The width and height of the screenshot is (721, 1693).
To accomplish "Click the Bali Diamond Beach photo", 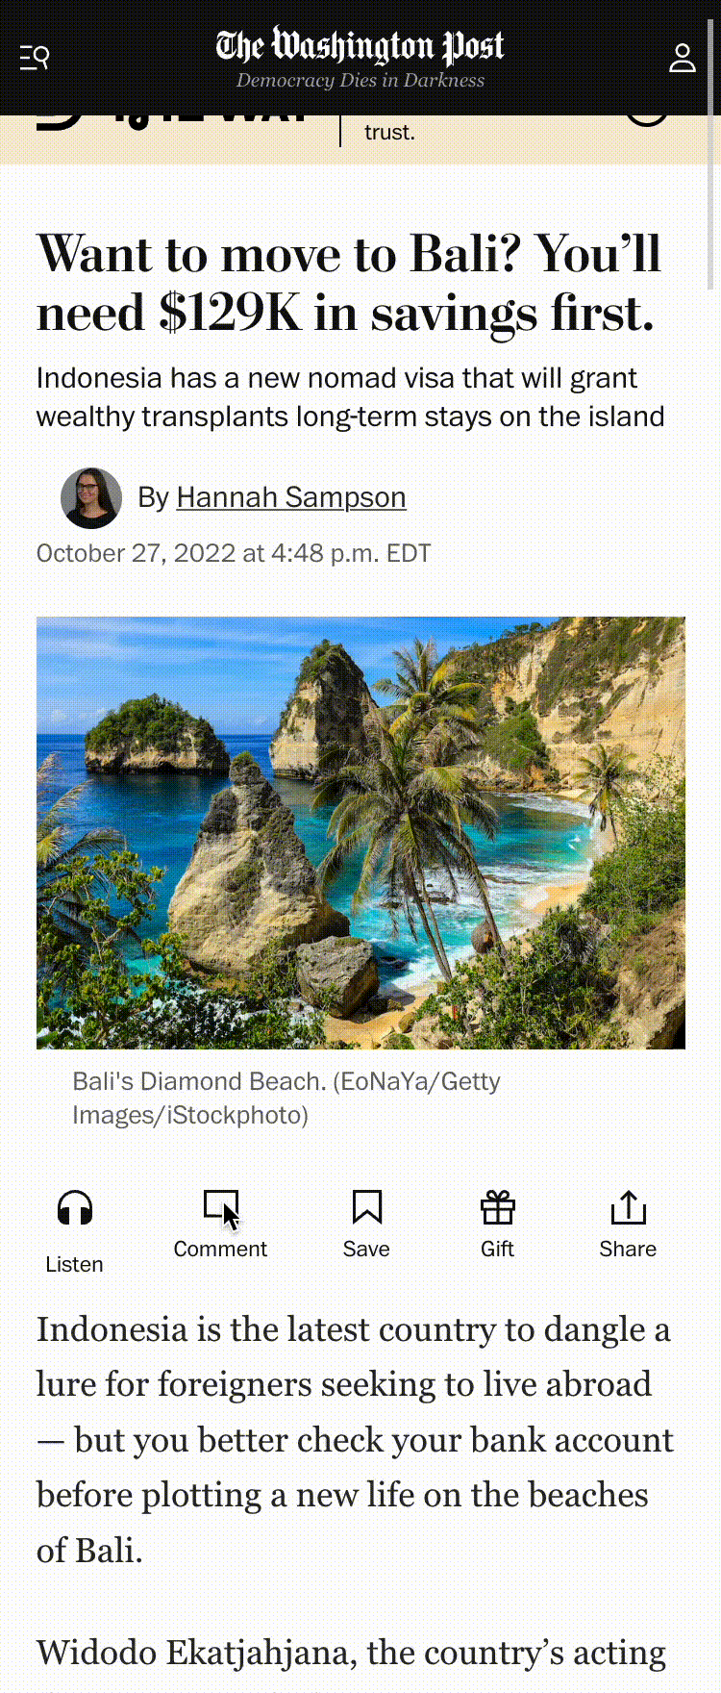I will point(360,832).
